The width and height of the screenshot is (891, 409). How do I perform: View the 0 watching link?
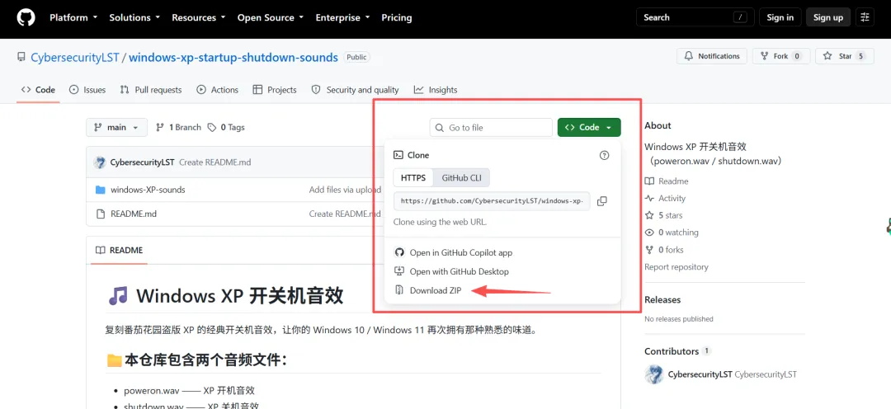(672, 233)
